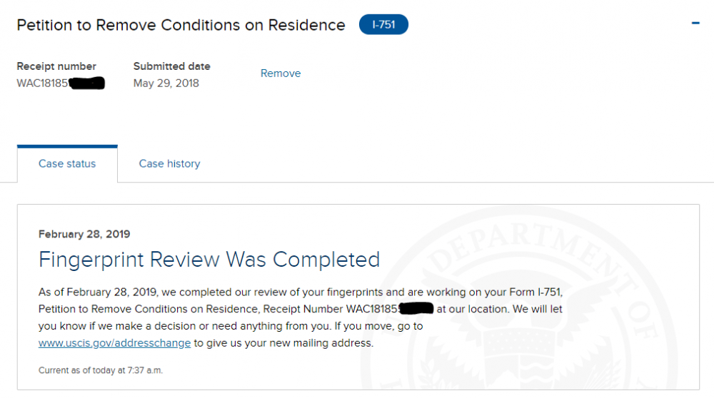
Task: Open the www.uscis.gov/addresschange link
Action: 114,343
